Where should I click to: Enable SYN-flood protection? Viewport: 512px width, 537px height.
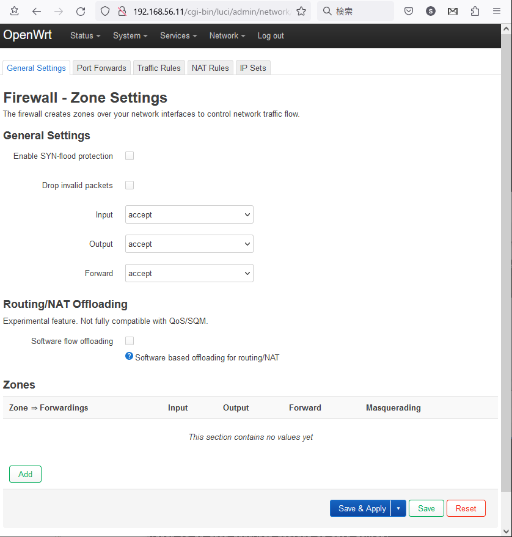pyautogui.click(x=129, y=156)
